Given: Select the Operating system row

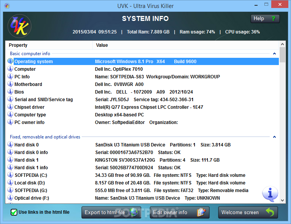Looking at the screenshot, I should point(143,62).
